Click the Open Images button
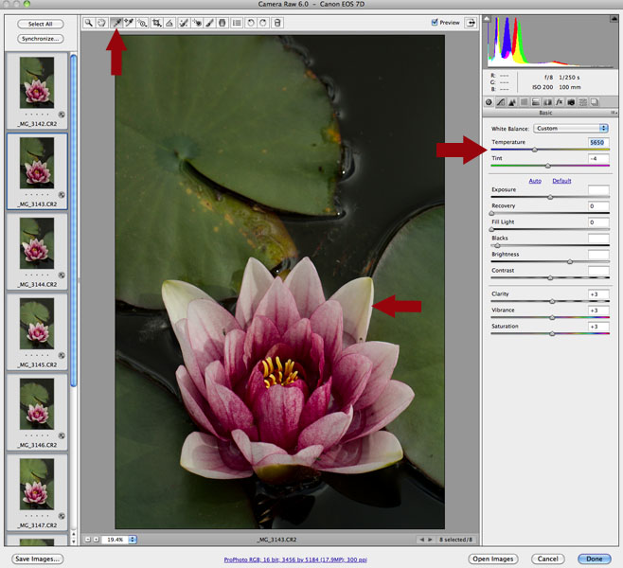623x568 pixels. pyautogui.click(x=493, y=559)
